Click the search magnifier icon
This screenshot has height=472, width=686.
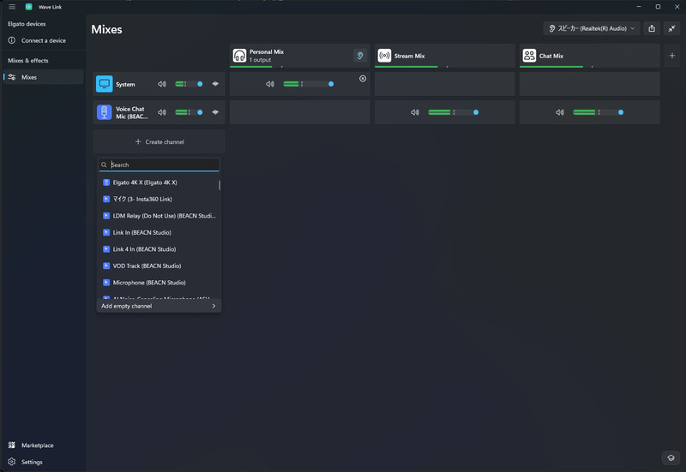click(104, 164)
